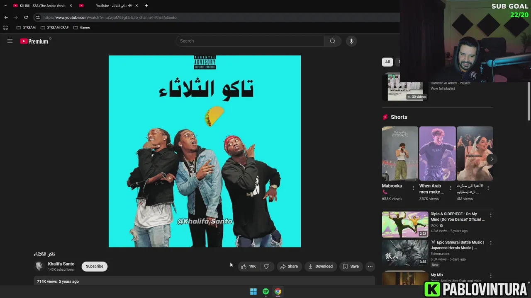Go forward with browser forward arrow

(x=16, y=17)
